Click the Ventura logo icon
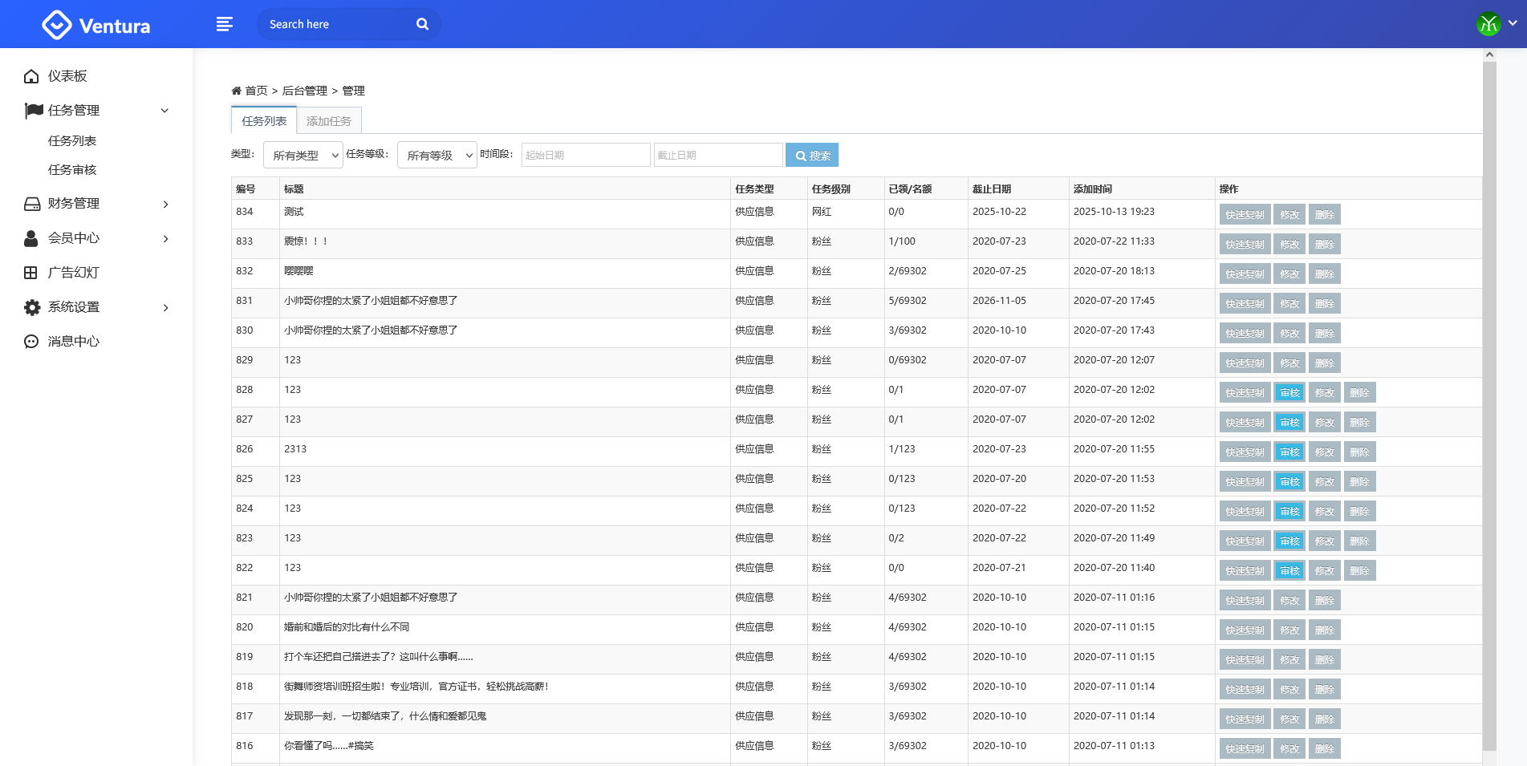Viewport: 1527px width, 766px height. [56, 25]
